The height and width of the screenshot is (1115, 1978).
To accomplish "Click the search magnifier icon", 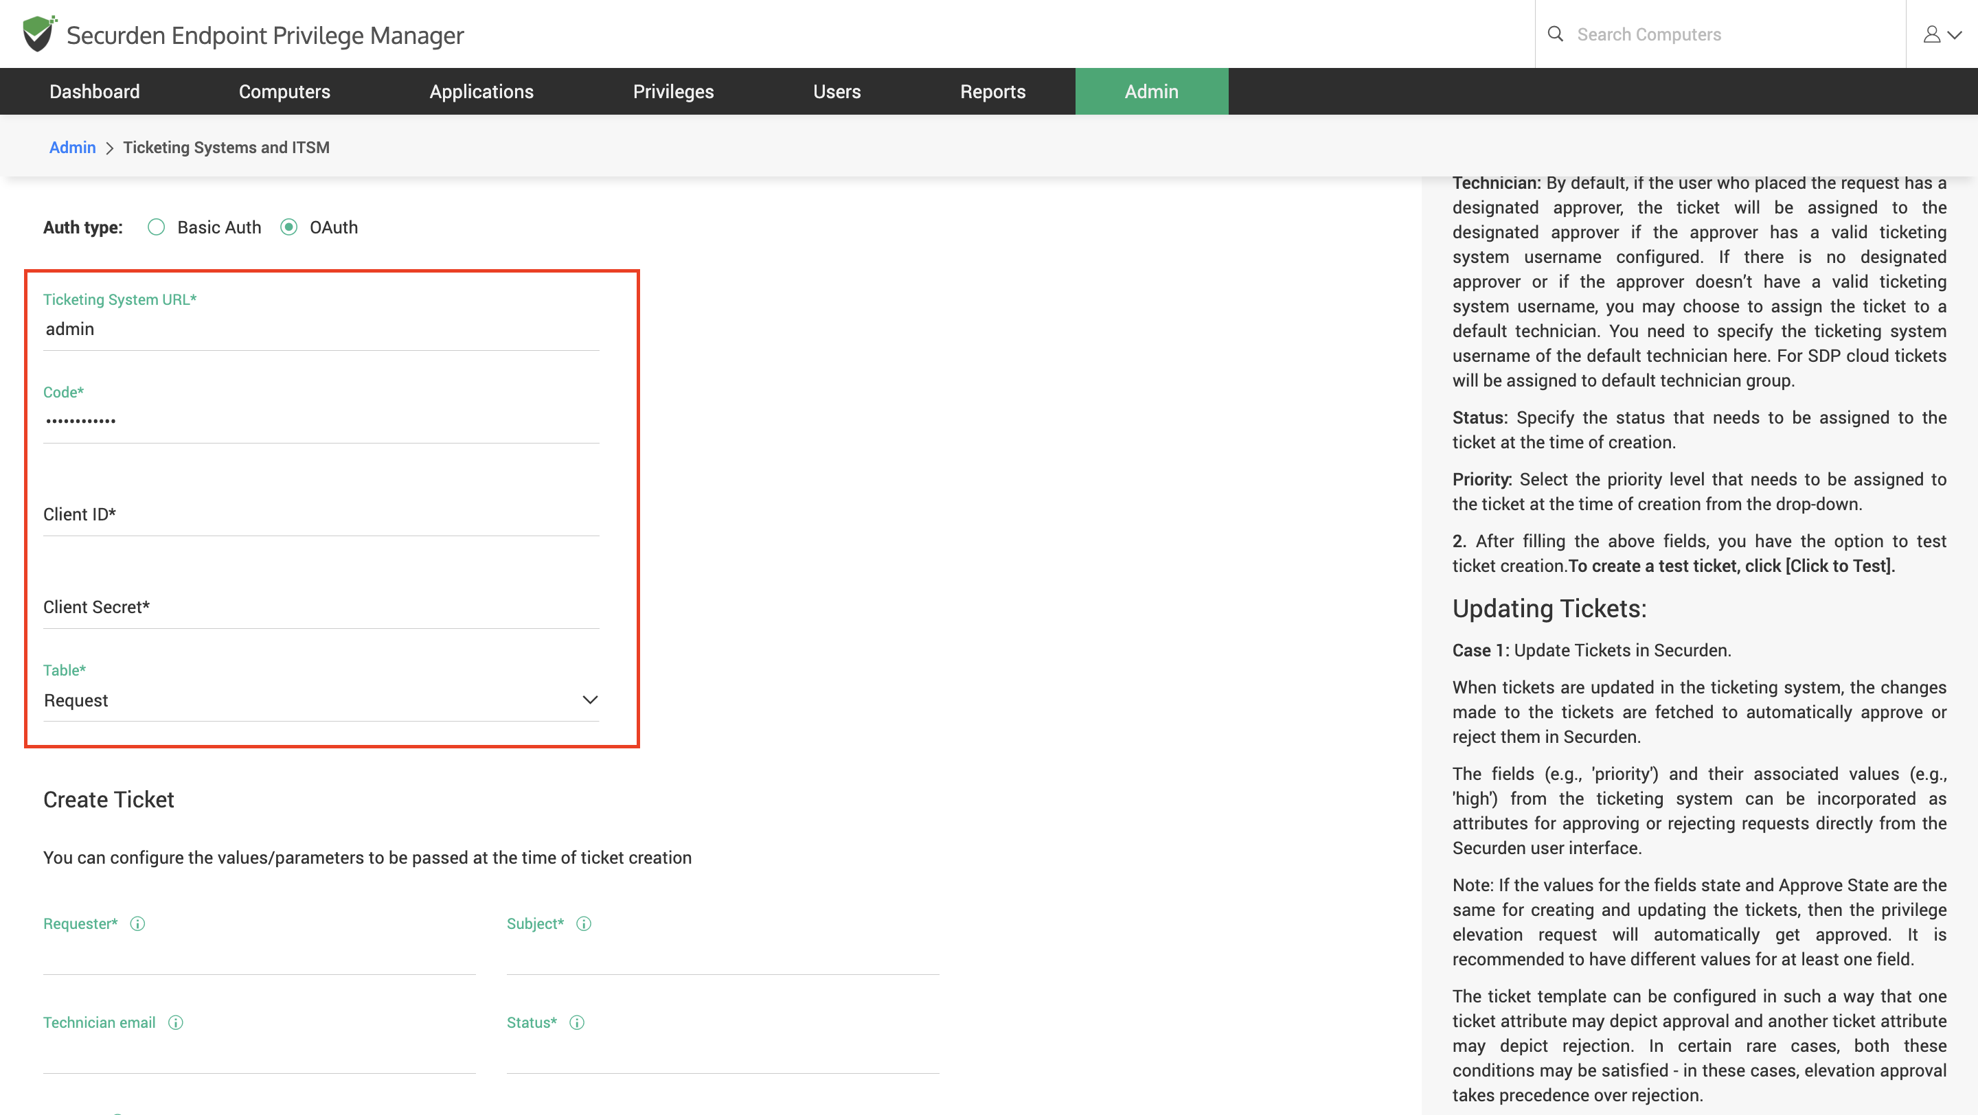I will tap(1555, 34).
